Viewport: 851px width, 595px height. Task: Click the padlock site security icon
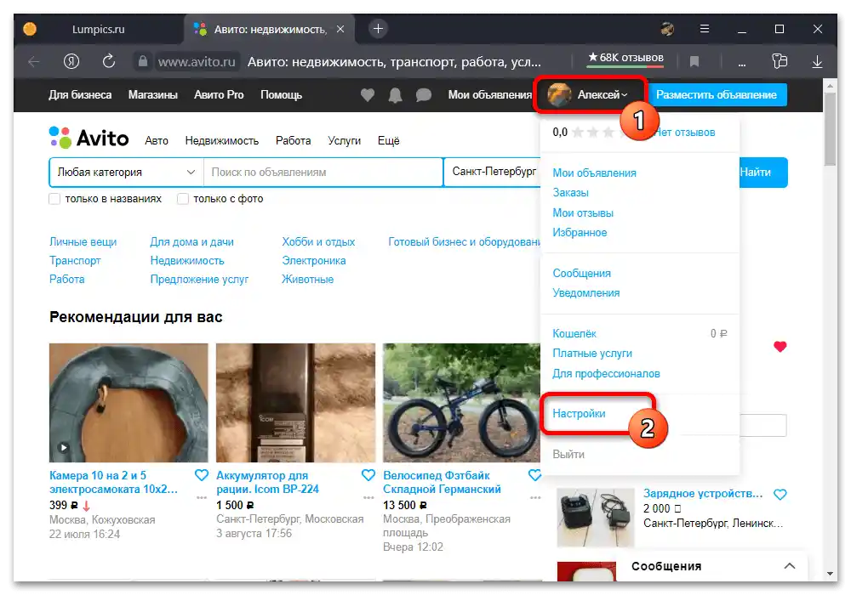pyautogui.click(x=143, y=61)
